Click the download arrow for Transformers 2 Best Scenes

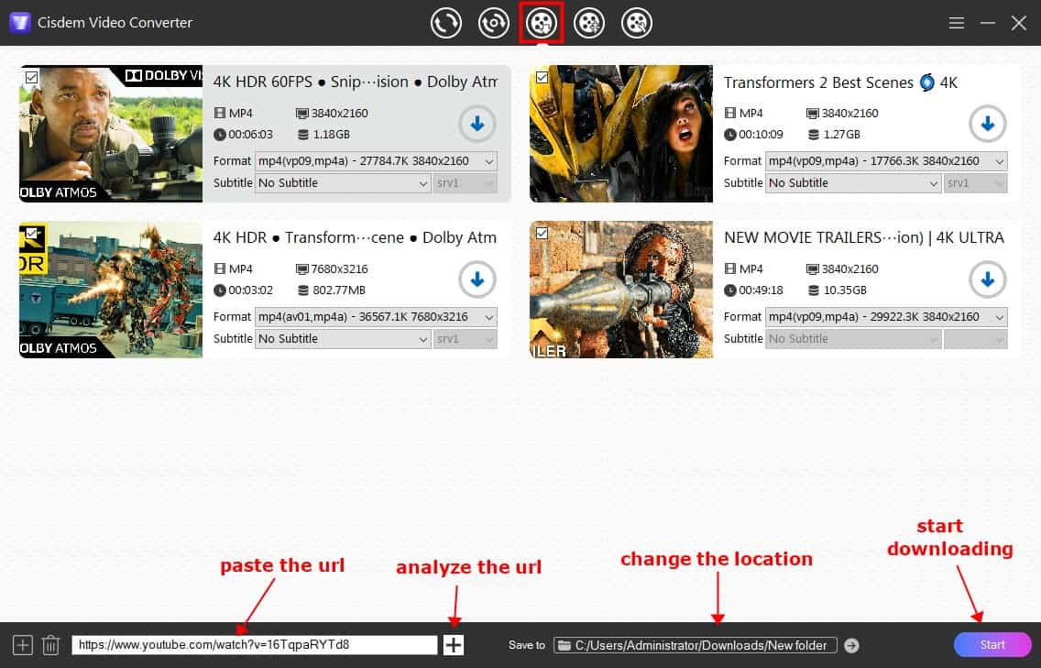pyautogui.click(x=987, y=124)
